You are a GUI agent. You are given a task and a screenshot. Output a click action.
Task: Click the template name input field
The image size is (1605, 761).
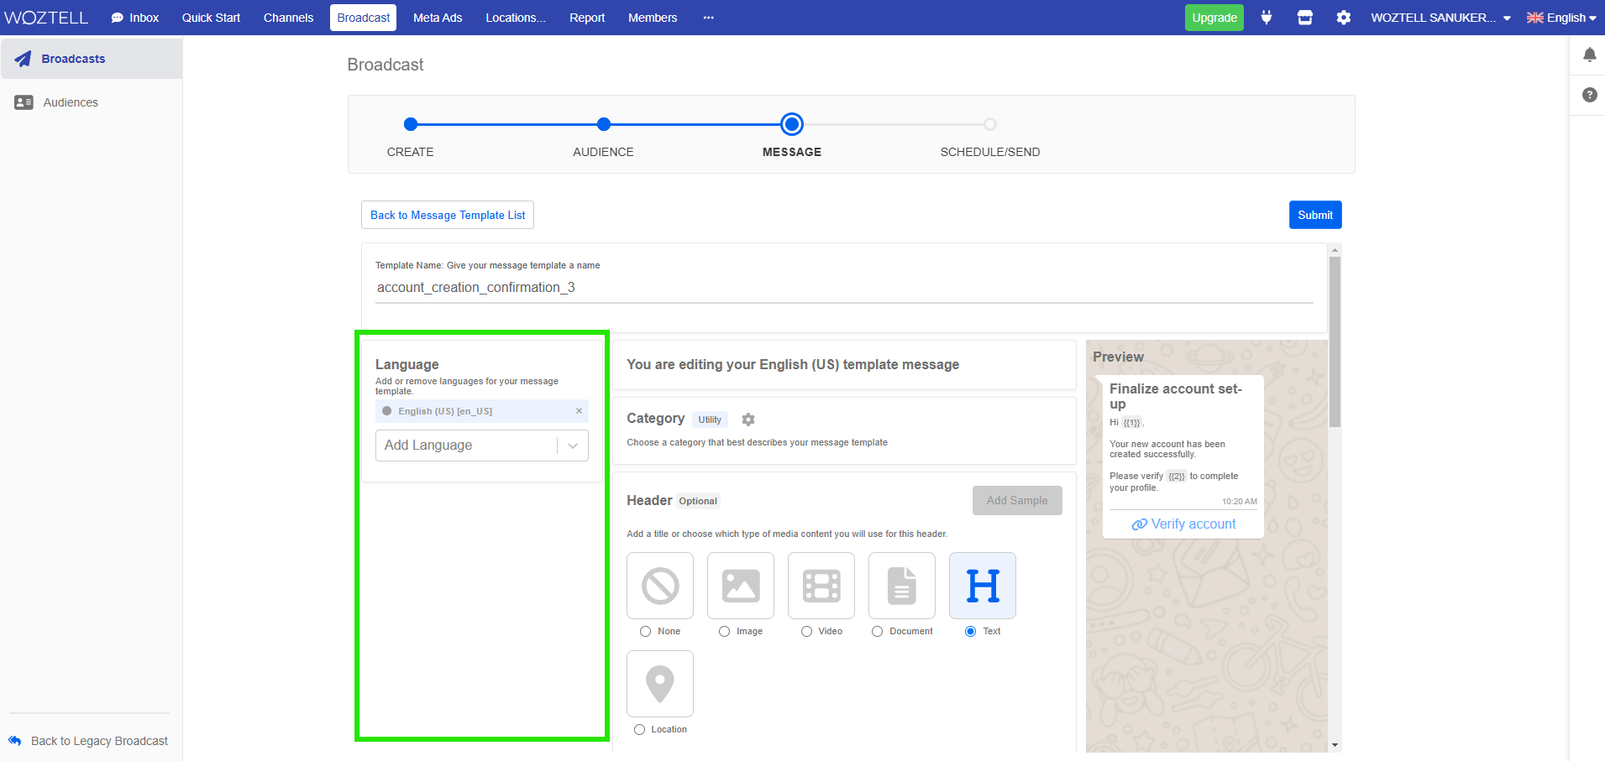click(x=843, y=288)
